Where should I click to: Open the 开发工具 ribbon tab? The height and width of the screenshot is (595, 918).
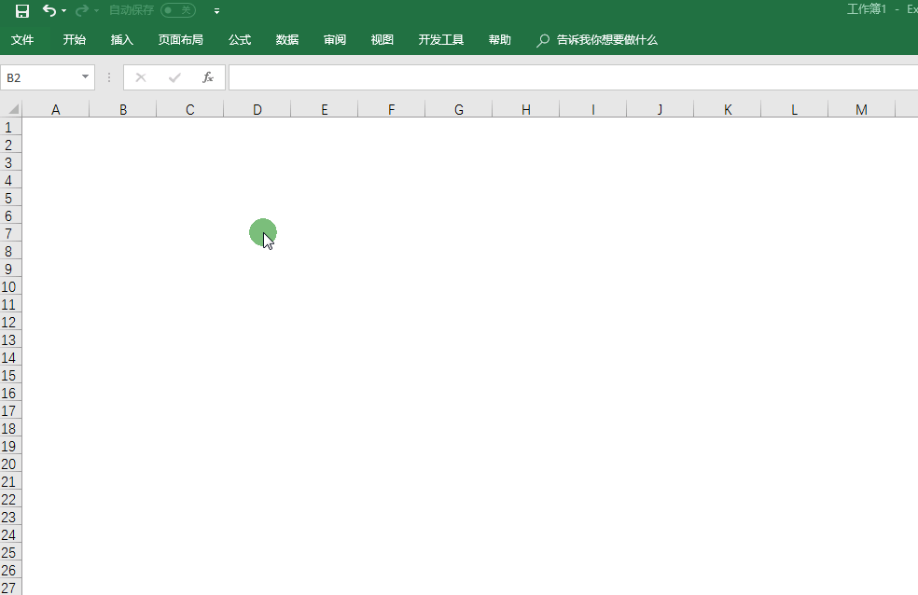[x=440, y=40]
